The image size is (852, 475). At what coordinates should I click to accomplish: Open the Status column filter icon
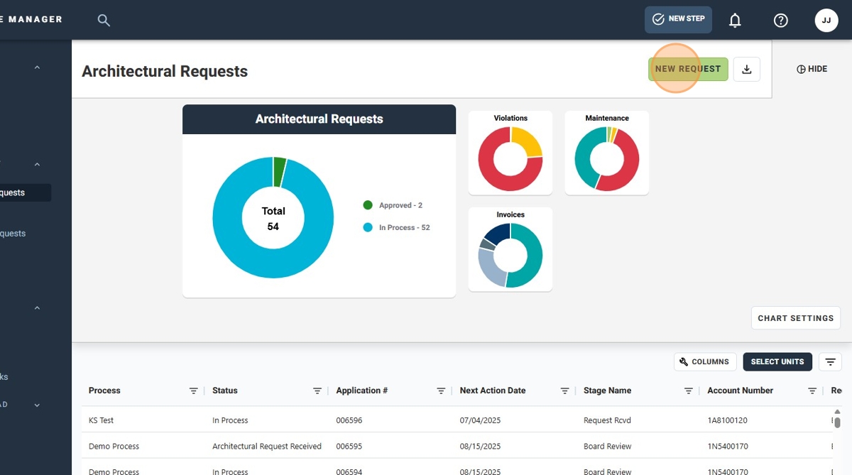[317, 391]
